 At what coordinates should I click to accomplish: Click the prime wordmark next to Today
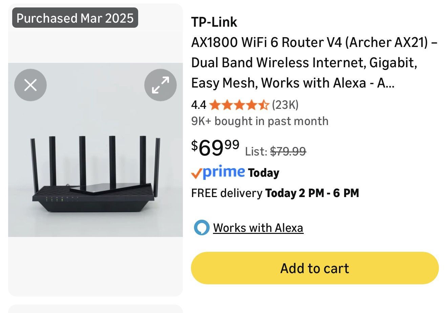pos(223,172)
